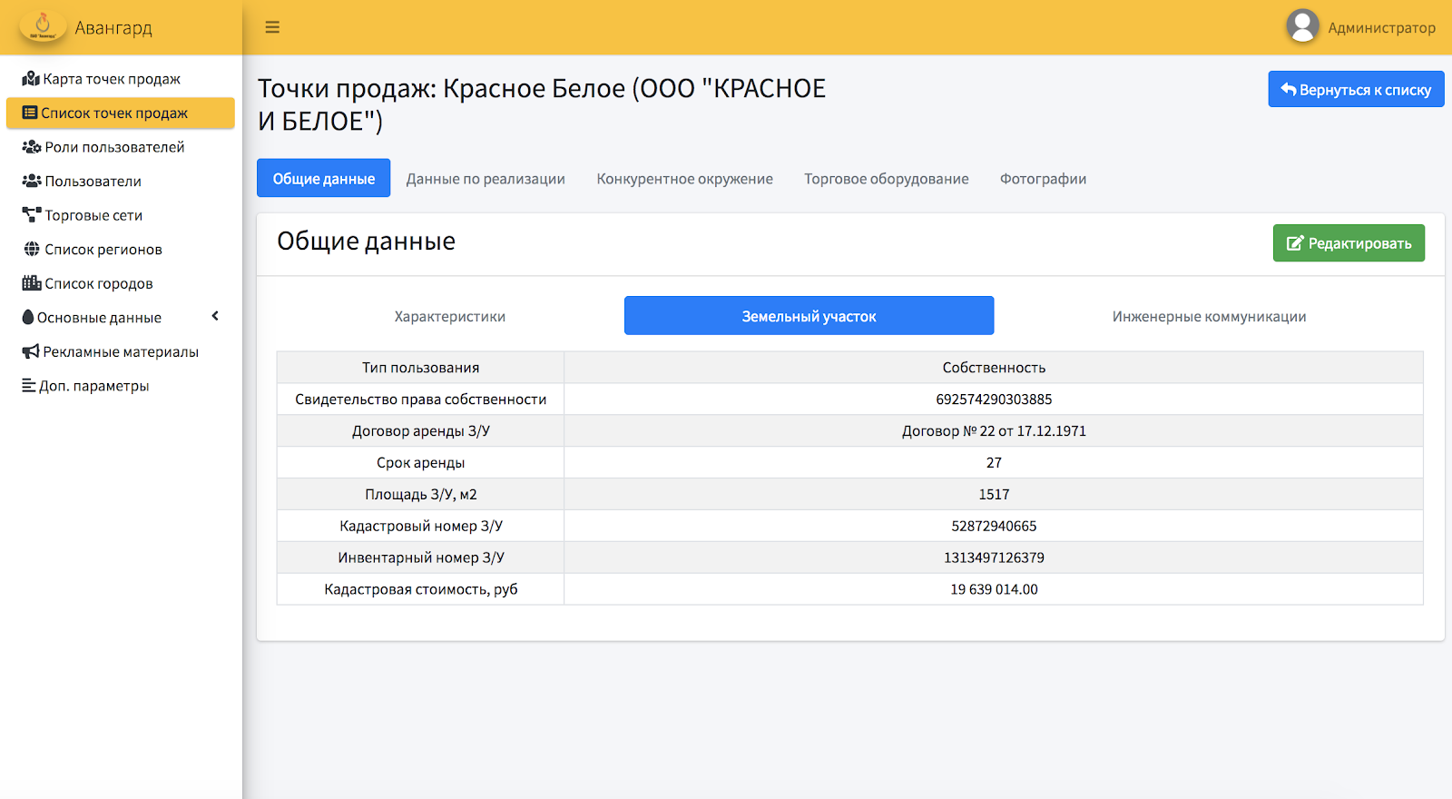Click the city icon beside Список городов

click(32, 283)
